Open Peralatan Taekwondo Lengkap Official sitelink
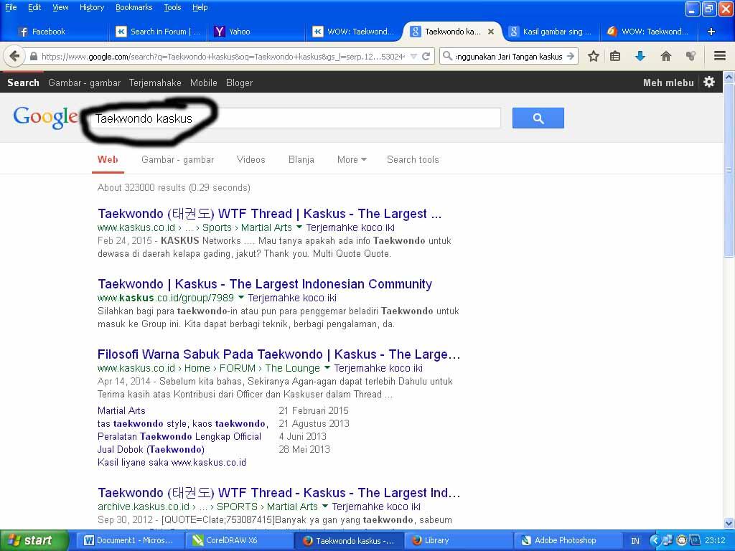This screenshot has width=735, height=551. (179, 436)
